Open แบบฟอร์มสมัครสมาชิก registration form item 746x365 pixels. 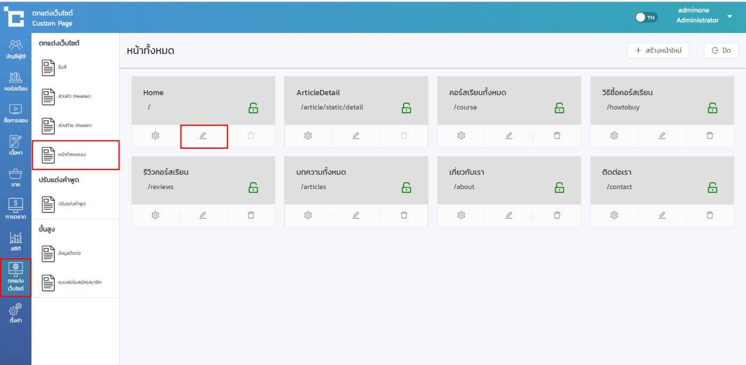80,282
